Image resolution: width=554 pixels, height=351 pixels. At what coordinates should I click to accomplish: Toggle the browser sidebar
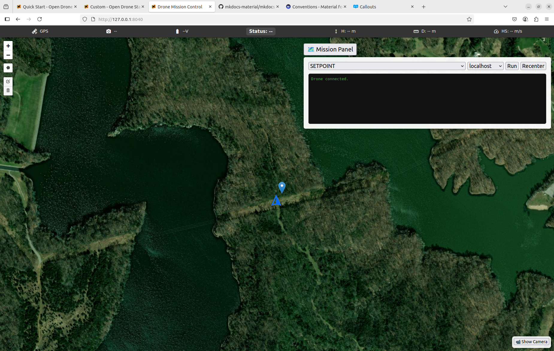(7, 19)
